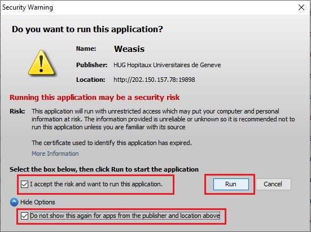Click the 'Do you want to run' heading
The height and width of the screenshot is (232, 311).
coord(87,29)
